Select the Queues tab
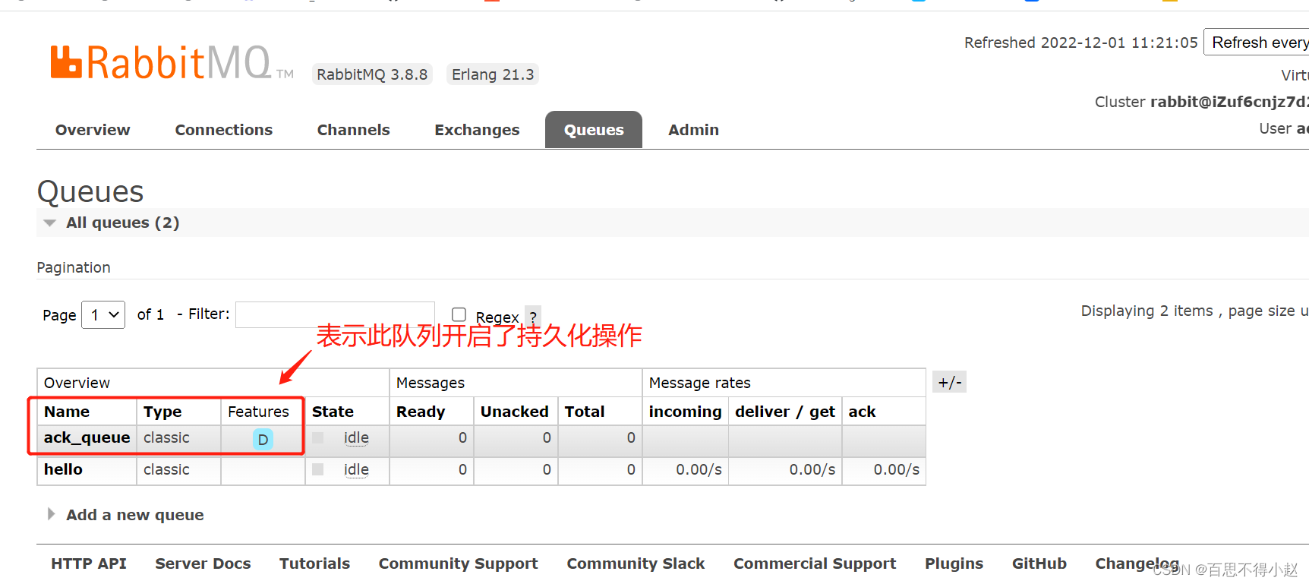Viewport: 1309px width, 584px height. pyautogui.click(x=594, y=130)
